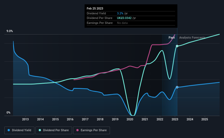Click the 2025 x-axis year label

click(x=205, y=119)
